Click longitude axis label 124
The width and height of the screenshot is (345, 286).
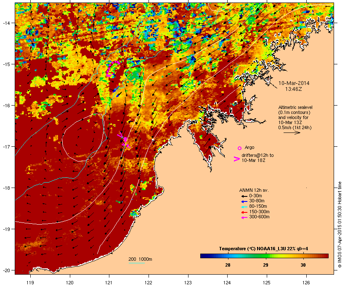click(x=228, y=283)
